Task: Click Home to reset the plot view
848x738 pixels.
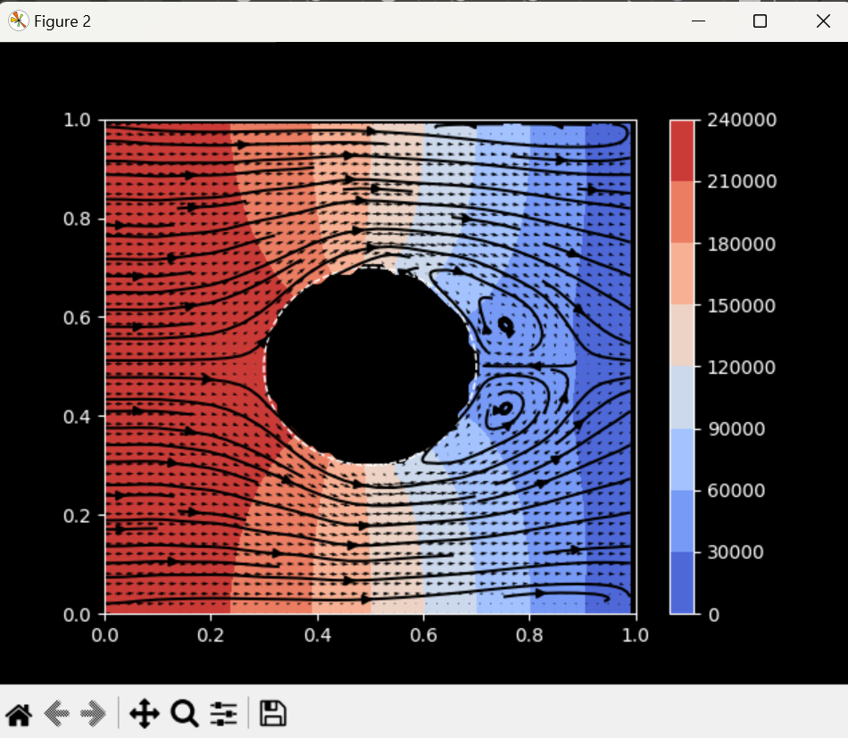Action: click(18, 712)
